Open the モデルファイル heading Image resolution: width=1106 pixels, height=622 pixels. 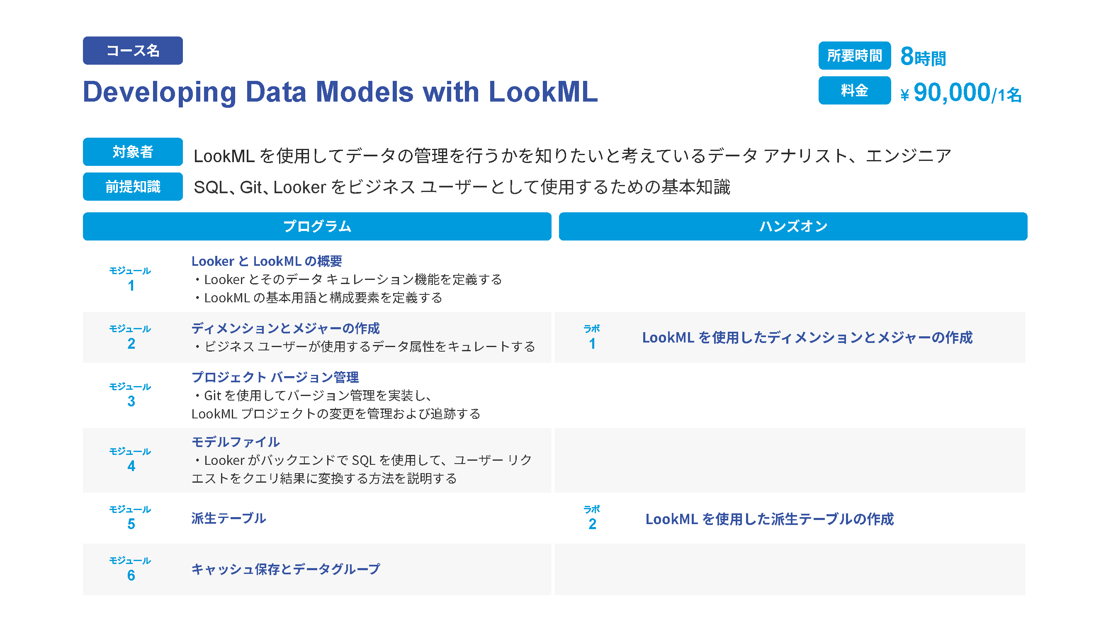[235, 442]
